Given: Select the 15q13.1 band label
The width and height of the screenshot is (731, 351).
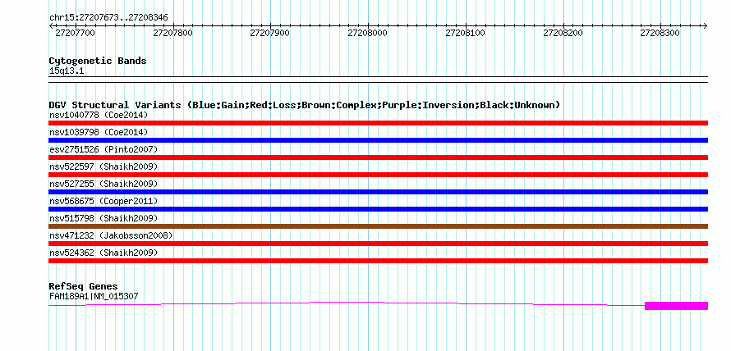Looking at the screenshot, I should pyautogui.click(x=67, y=71).
